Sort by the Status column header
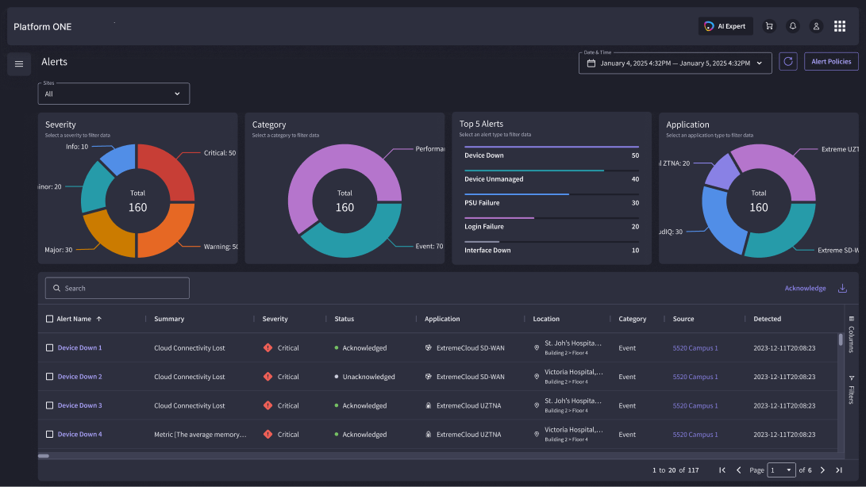Screen dimensions: 866x487 (x=344, y=319)
